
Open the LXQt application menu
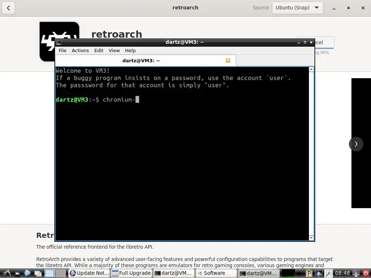pyautogui.click(x=6, y=273)
